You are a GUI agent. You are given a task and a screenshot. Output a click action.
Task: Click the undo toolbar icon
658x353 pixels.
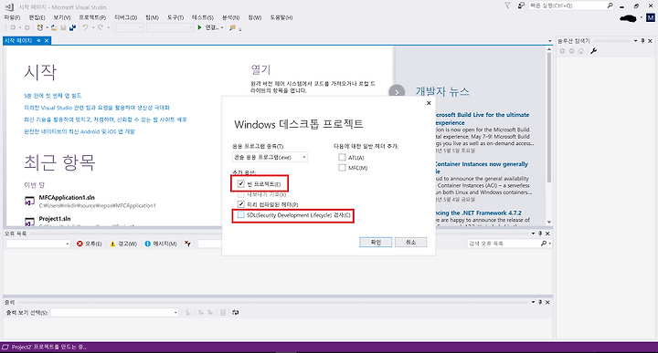coord(85,27)
